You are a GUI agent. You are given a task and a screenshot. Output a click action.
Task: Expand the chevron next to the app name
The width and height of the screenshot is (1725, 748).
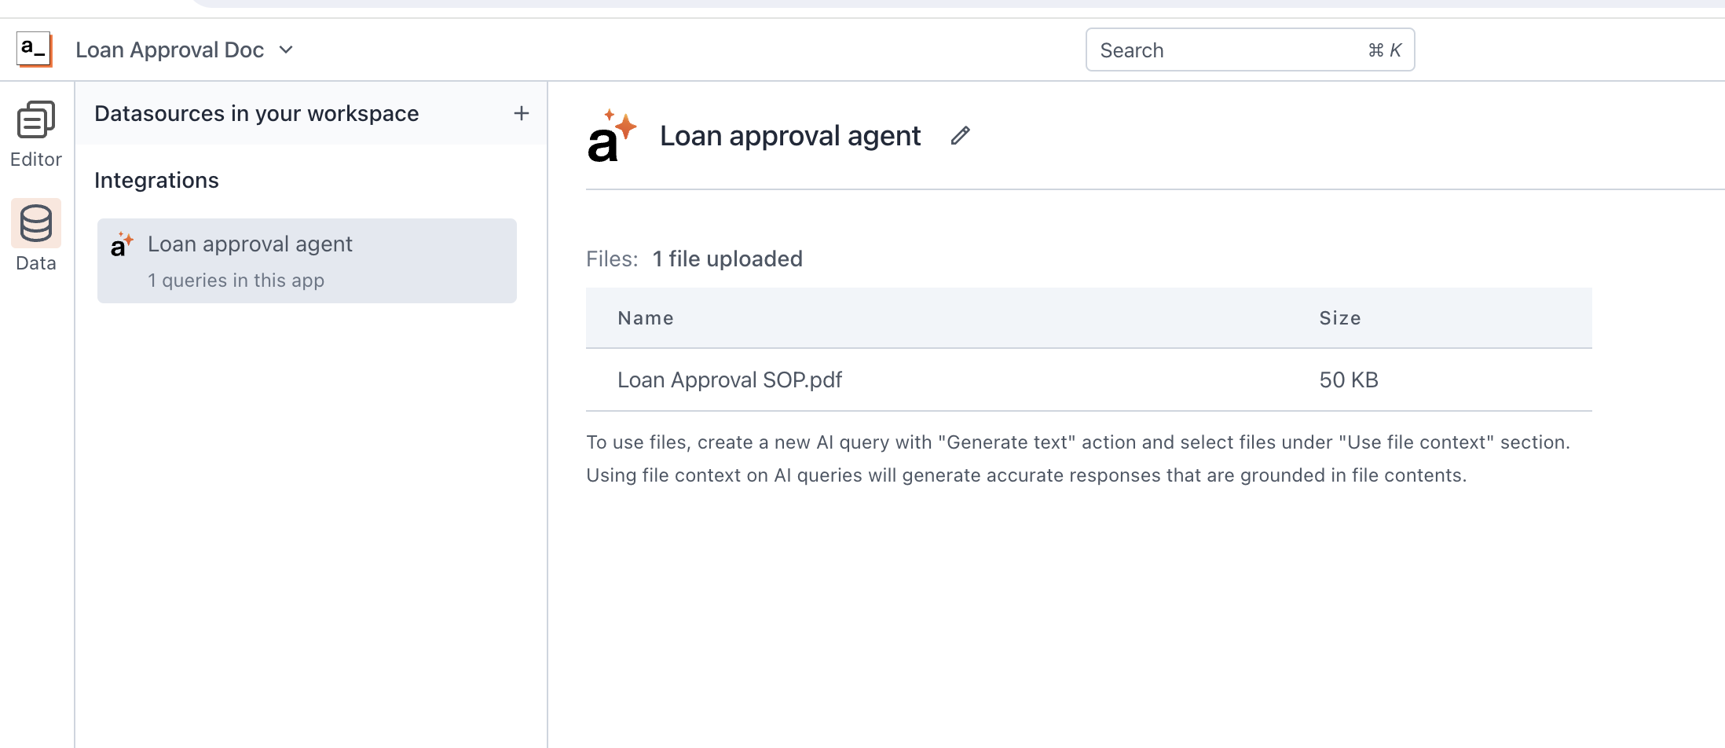[286, 49]
